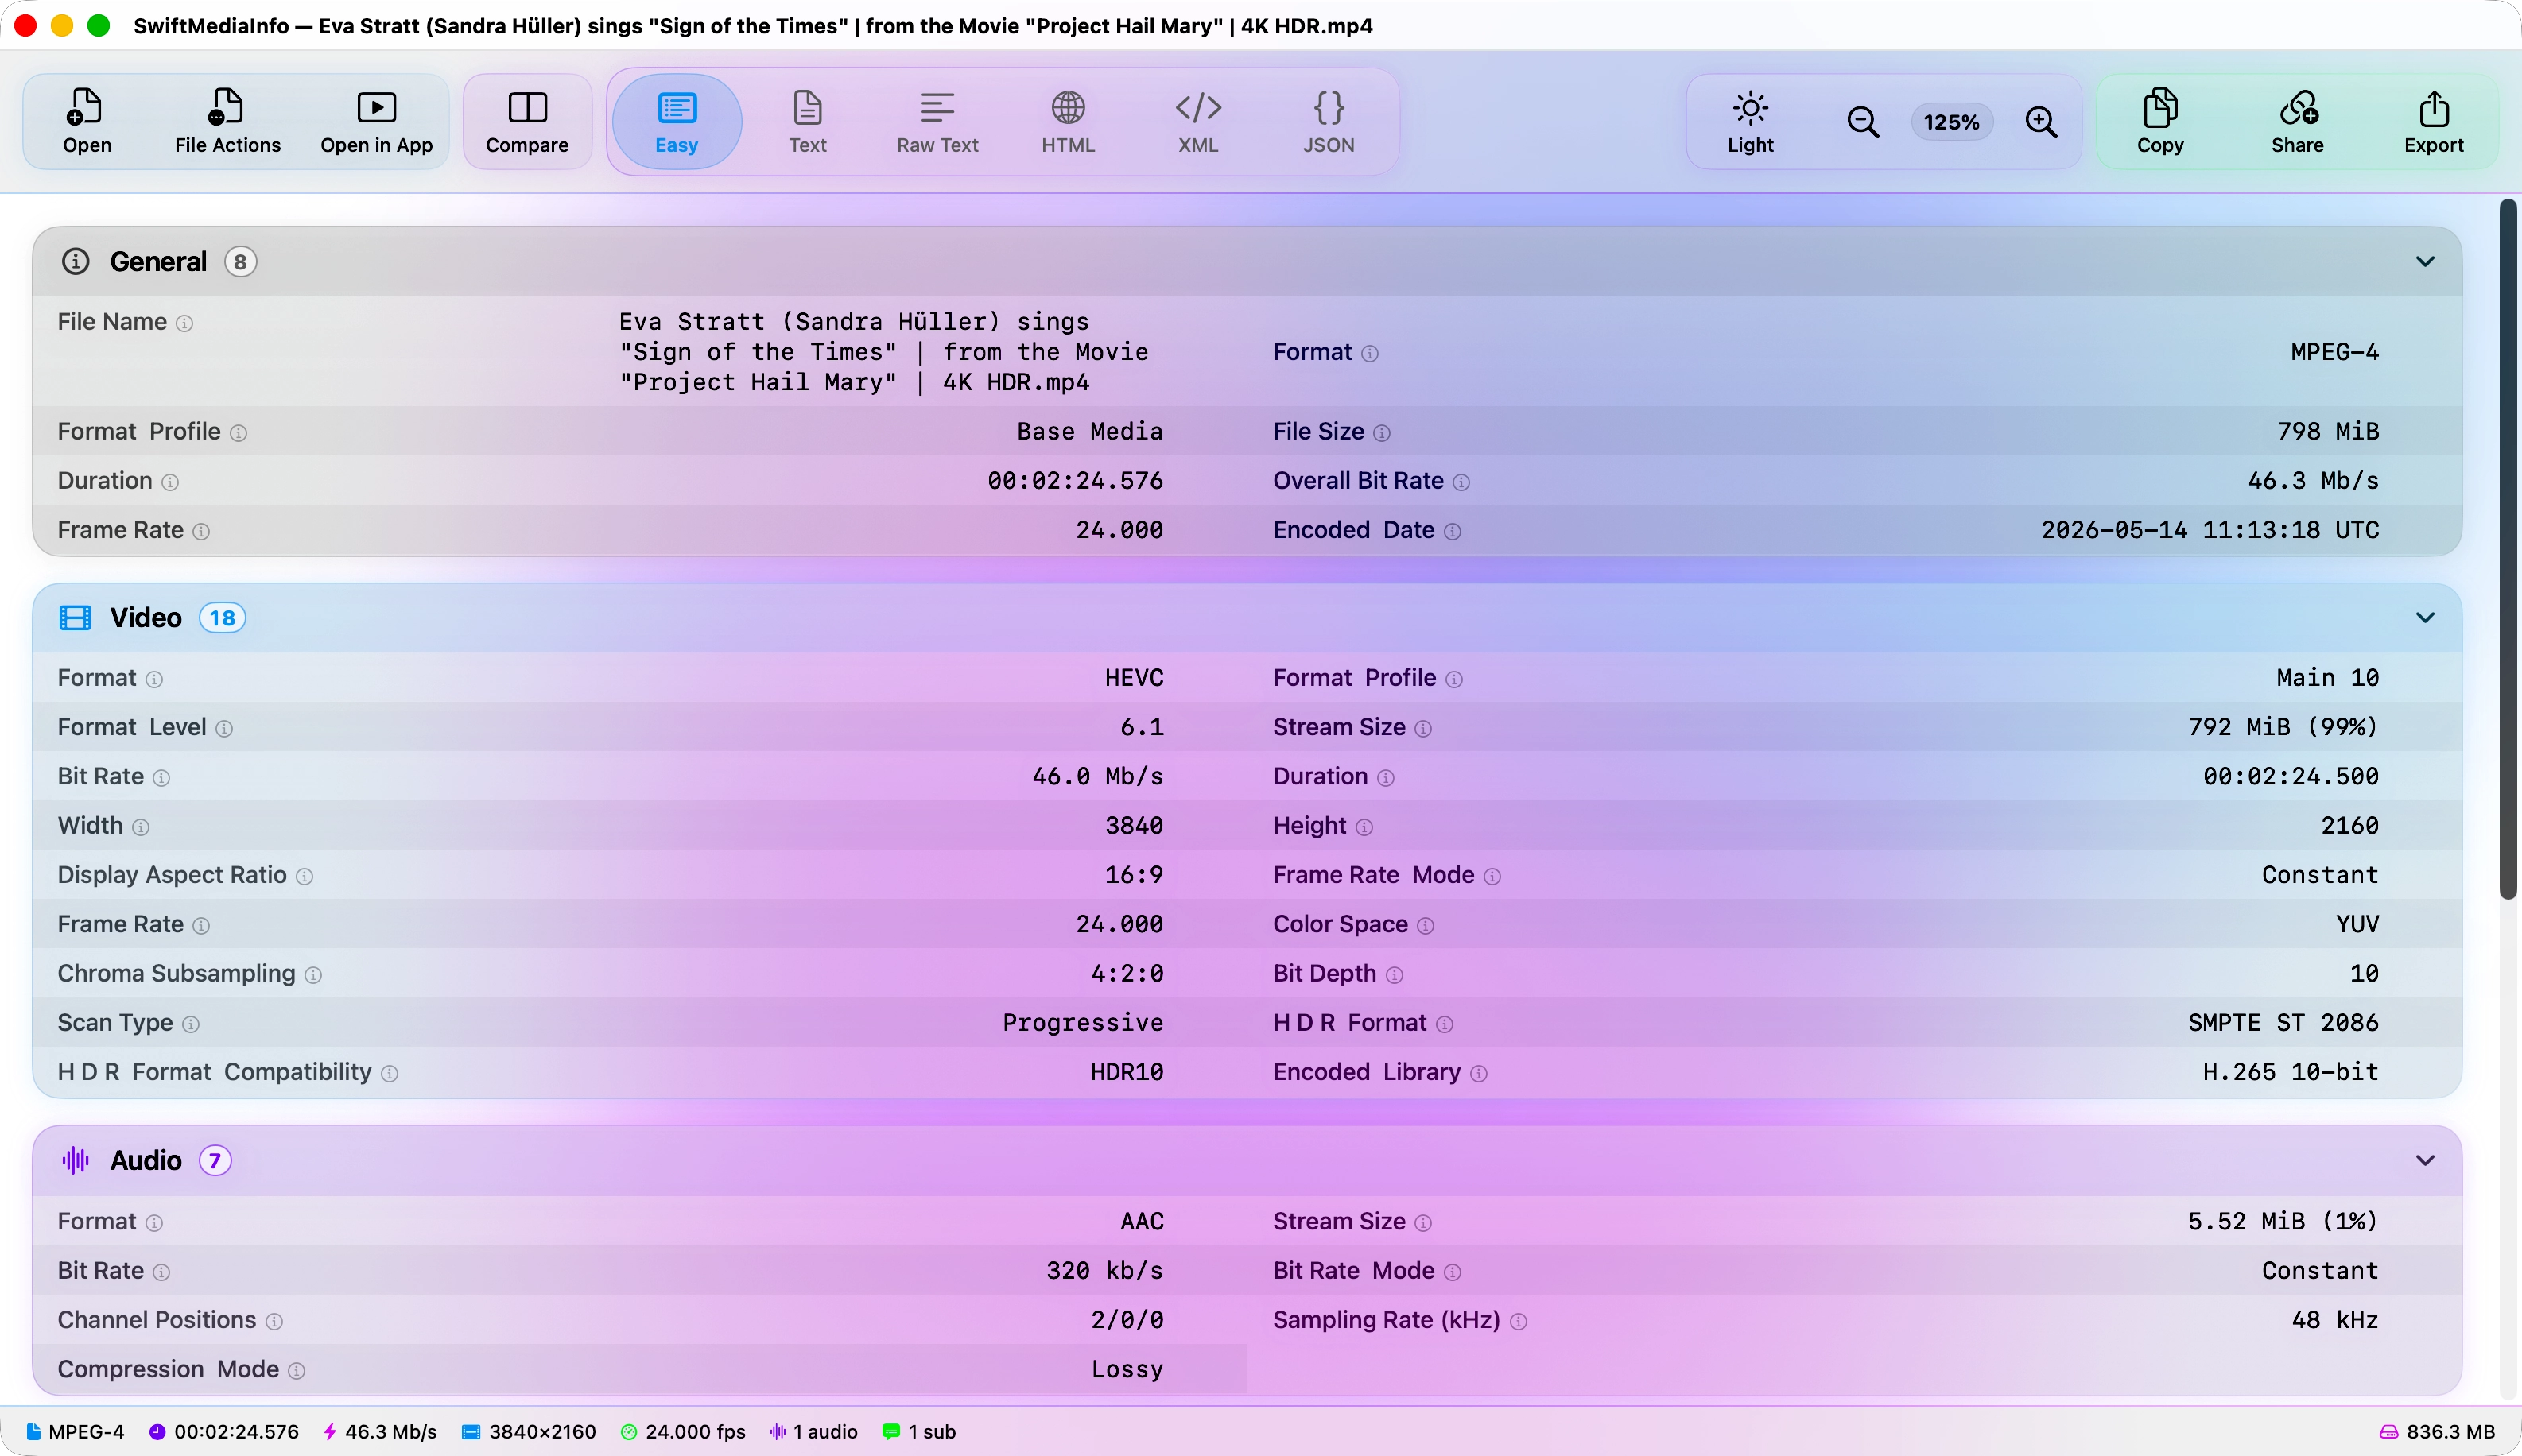Screen dimensions: 2522x1456
Task: Switch to the HTML view tab
Action: pos(1068,121)
